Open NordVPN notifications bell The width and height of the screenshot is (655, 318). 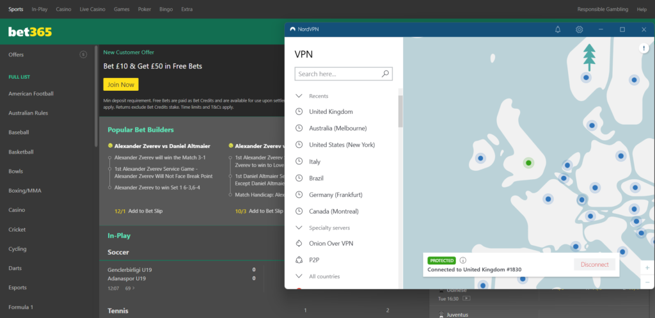pyautogui.click(x=558, y=29)
